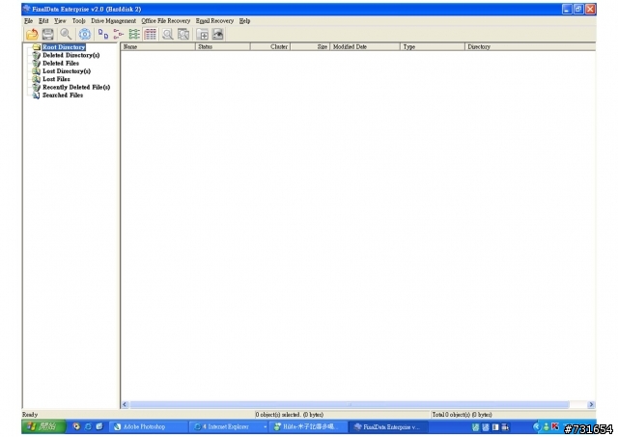Click the FinalData title bar app icon

[26, 9]
